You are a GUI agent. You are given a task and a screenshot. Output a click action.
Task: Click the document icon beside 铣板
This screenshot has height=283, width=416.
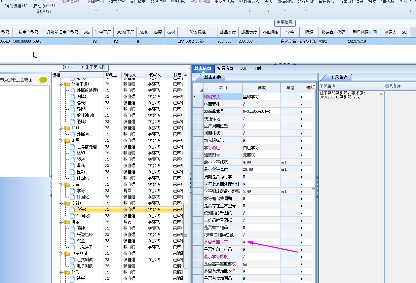(x=73, y=279)
